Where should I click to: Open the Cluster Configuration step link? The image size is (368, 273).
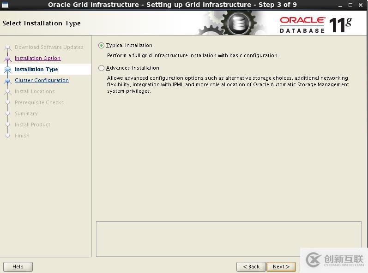(42, 80)
